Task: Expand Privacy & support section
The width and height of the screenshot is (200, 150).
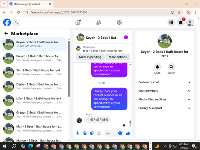Action: [164, 108]
